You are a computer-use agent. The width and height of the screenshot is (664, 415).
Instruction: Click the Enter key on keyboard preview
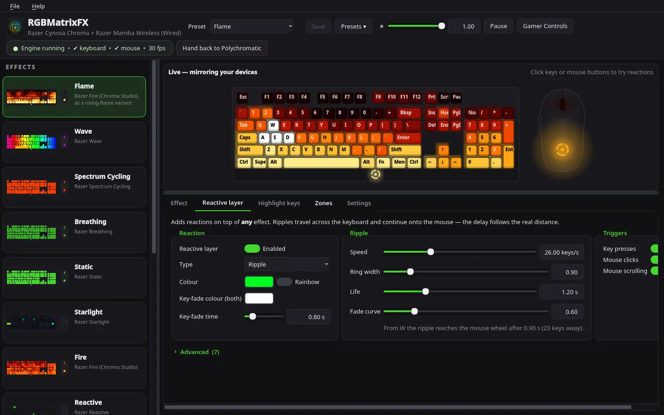coord(408,137)
